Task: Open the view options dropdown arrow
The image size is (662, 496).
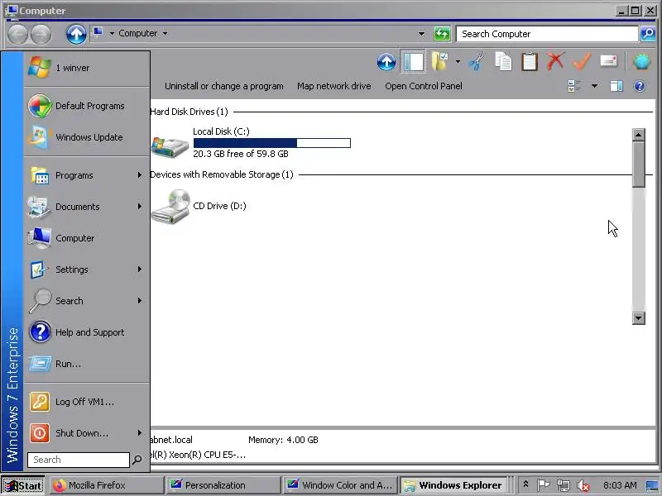Action: point(594,86)
